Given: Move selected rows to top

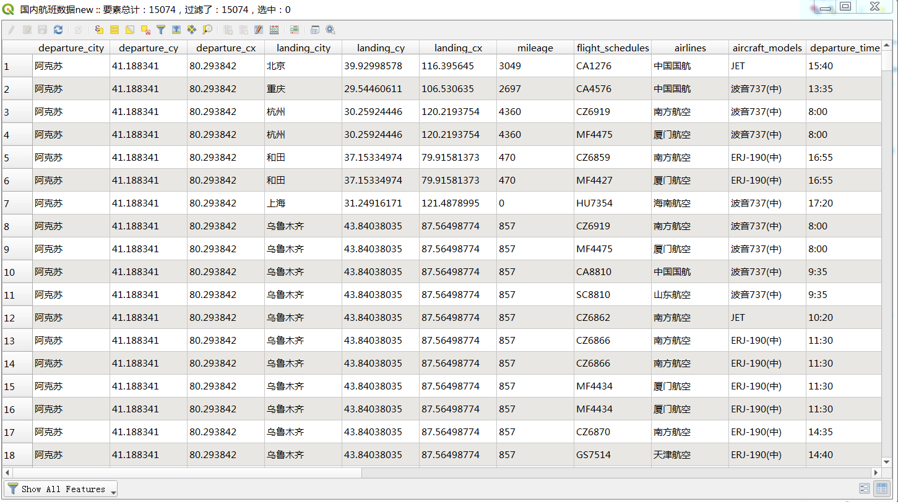Looking at the screenshot, I should click(x=176, y=30).
